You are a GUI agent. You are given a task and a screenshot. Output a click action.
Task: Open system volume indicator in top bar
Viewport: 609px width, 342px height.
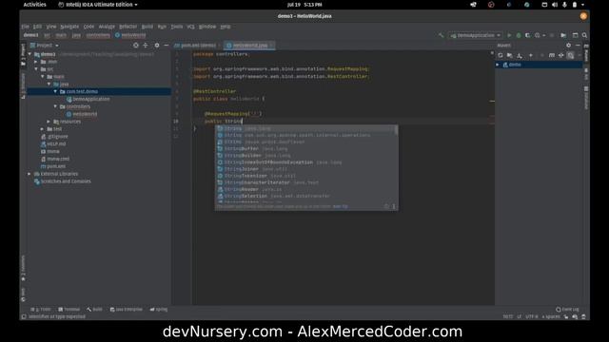click(555, 5)
